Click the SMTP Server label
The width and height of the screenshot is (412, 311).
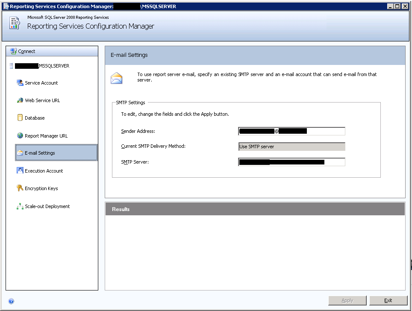coord(135,162)
